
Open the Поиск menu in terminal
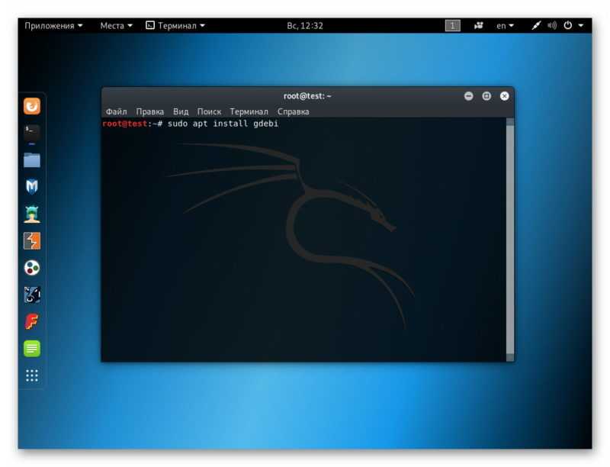pos(209,111)
